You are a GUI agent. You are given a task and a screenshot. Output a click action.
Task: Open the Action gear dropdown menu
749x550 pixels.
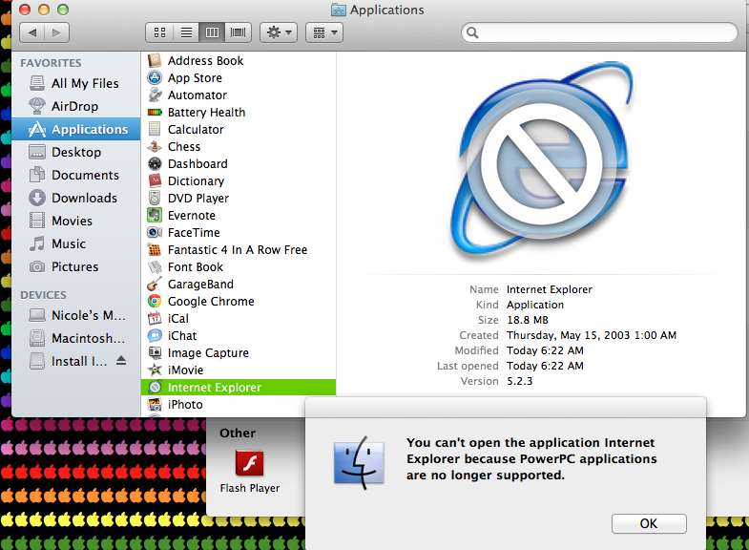coord(280,32)
